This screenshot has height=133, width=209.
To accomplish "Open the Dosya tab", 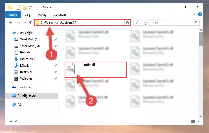I will 13,15.
